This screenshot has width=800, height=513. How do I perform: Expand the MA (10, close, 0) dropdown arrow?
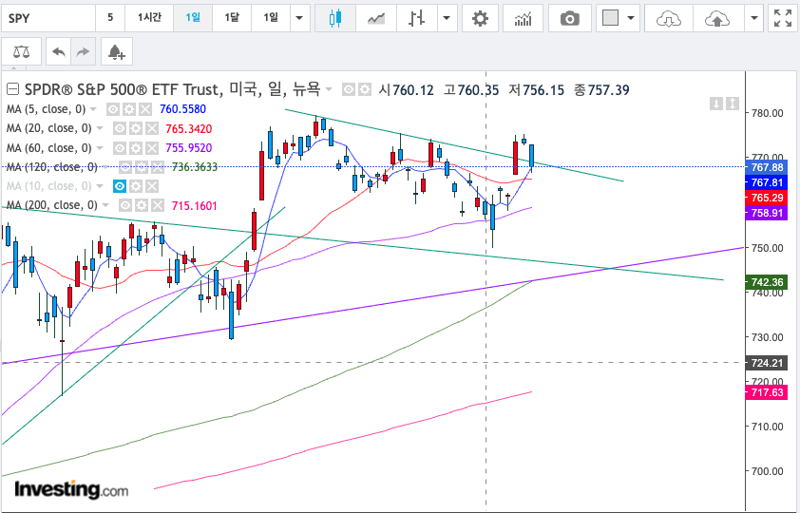pos(100,186)
